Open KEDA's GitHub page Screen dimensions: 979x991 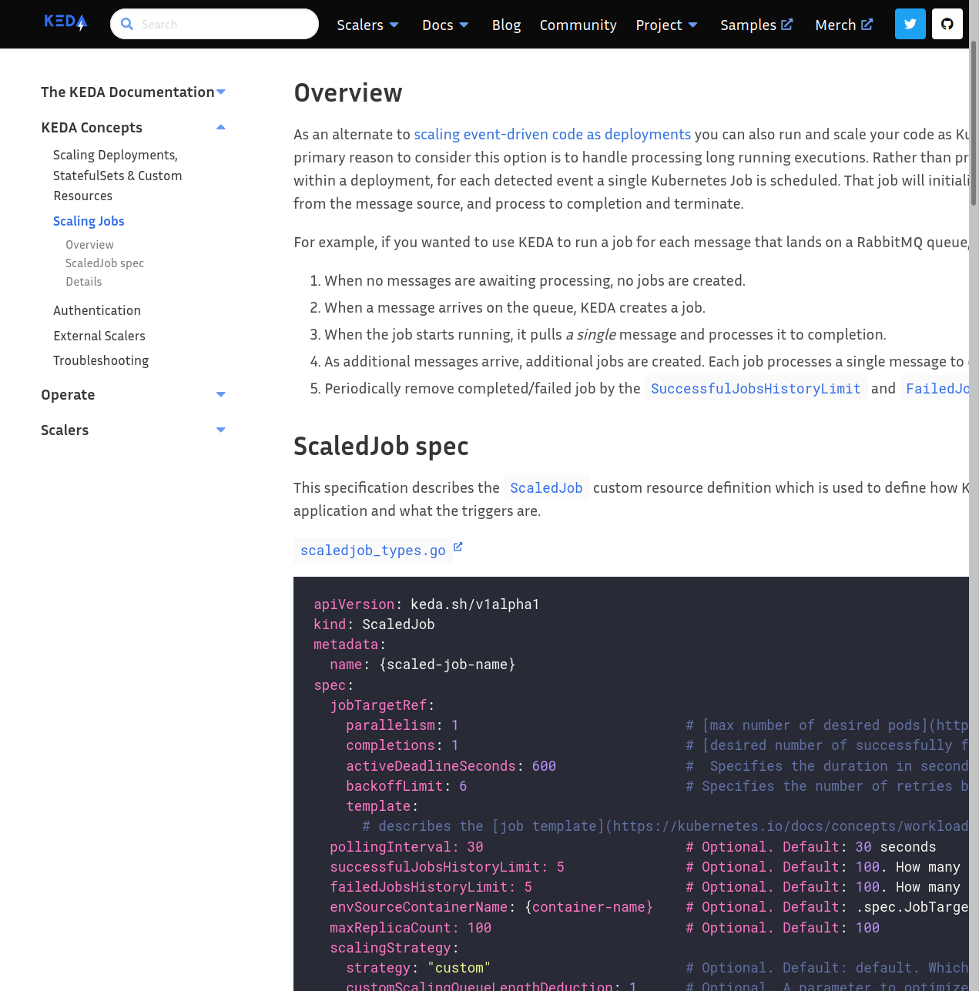point(947,24)
